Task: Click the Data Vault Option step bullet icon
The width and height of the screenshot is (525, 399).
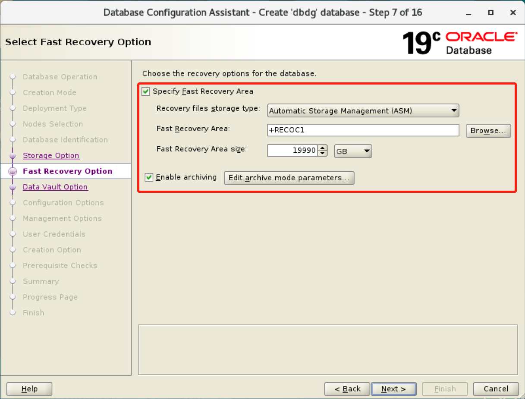Action: (13, 187)
